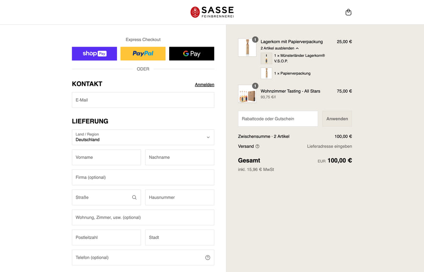The width and height of the screenshot is (424, 272).
Task: Open the shopping bag cart icon
Action: [x=349, y=12]
